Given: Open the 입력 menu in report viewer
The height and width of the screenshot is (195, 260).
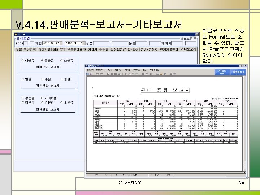Looking at the screenshot, I should pos(118,70).
